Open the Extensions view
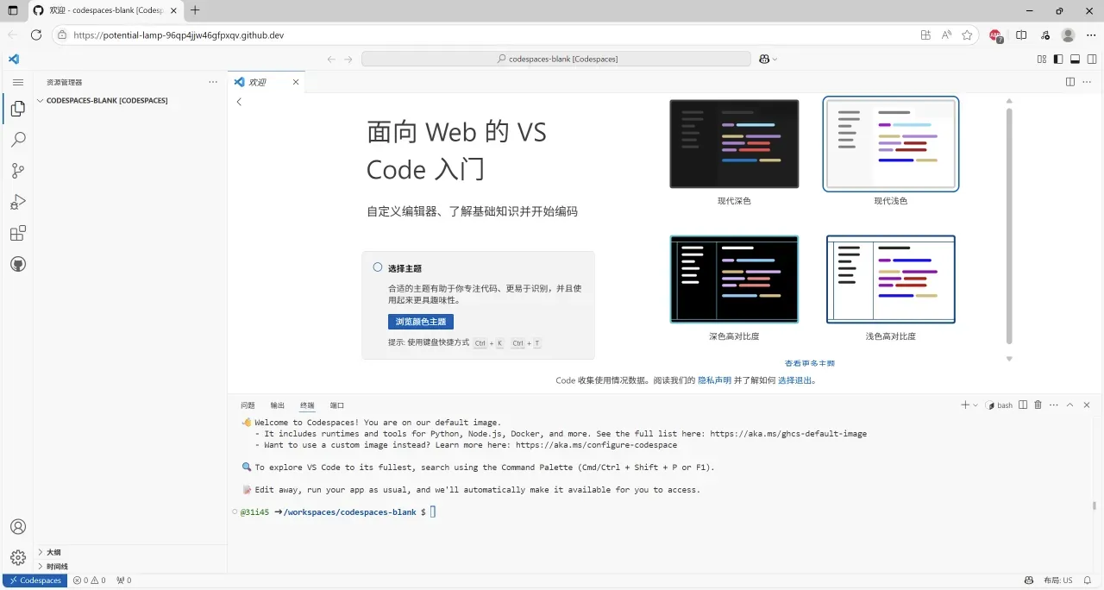Screen dimensions: 1104x590 (17, 233)
